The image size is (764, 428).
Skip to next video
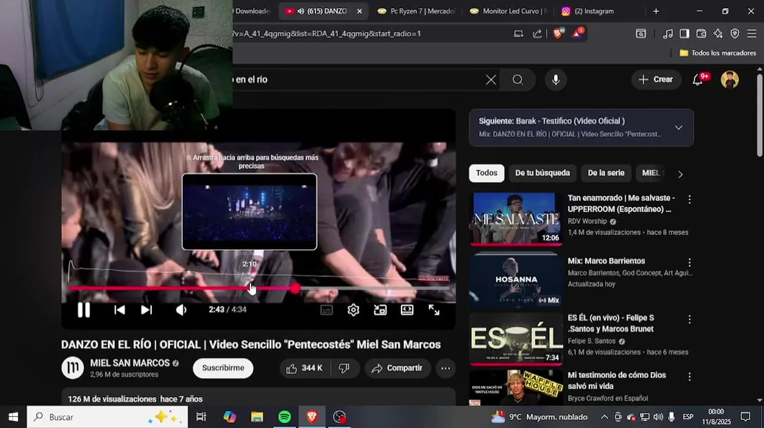[x=146, y=310]
